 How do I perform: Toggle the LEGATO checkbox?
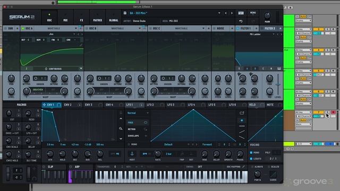coord(251,159)
